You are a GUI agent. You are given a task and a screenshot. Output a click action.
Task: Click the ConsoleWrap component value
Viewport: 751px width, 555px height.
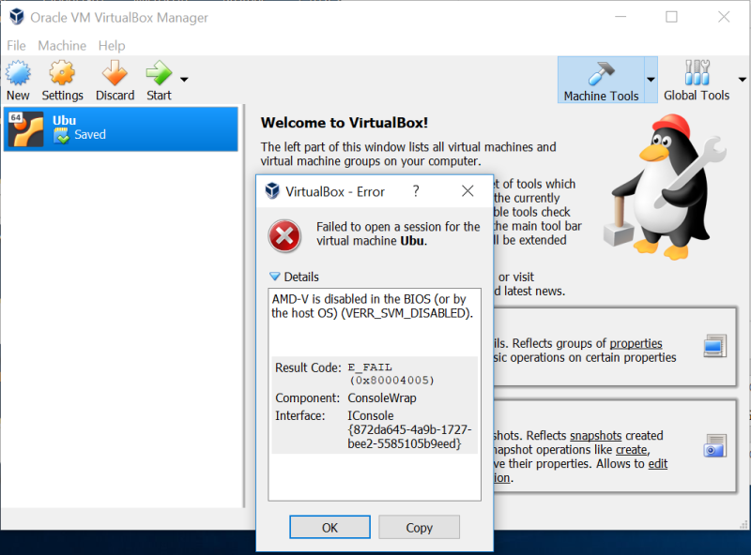pyautogui.click(x=382, y=397)
